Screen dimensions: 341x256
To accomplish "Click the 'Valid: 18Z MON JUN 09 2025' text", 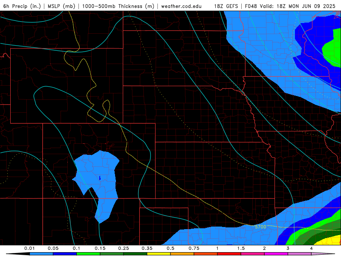I will [298, 6].
